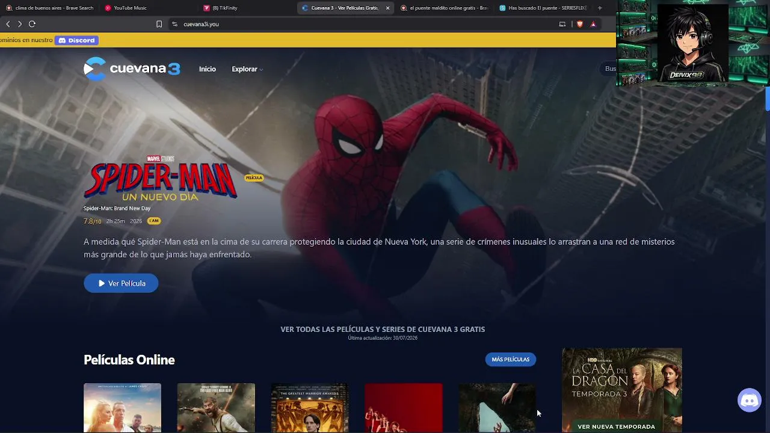Open 'The Greatest Warrior Awakens' poster
The height and width of the screenshot is (433, 770).
click(310, 408)
